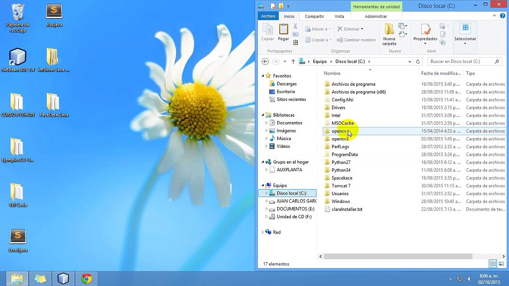This screenshot has height=286, width=509.
Task: Click the Cambiar nombre button
Action: (356, 40)
